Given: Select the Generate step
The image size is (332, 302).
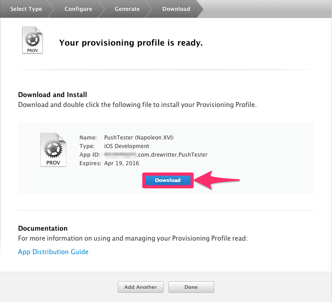Looking at the screenshot, I should pyautogui.click(x=127, y=9).
